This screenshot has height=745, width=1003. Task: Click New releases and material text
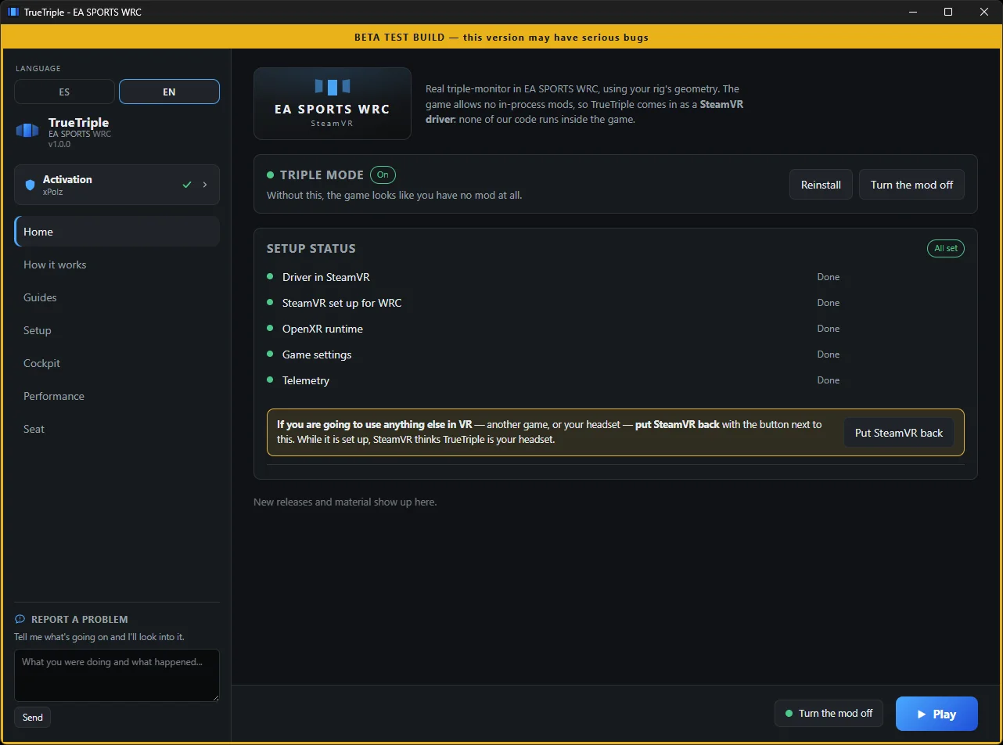(345, 502)
